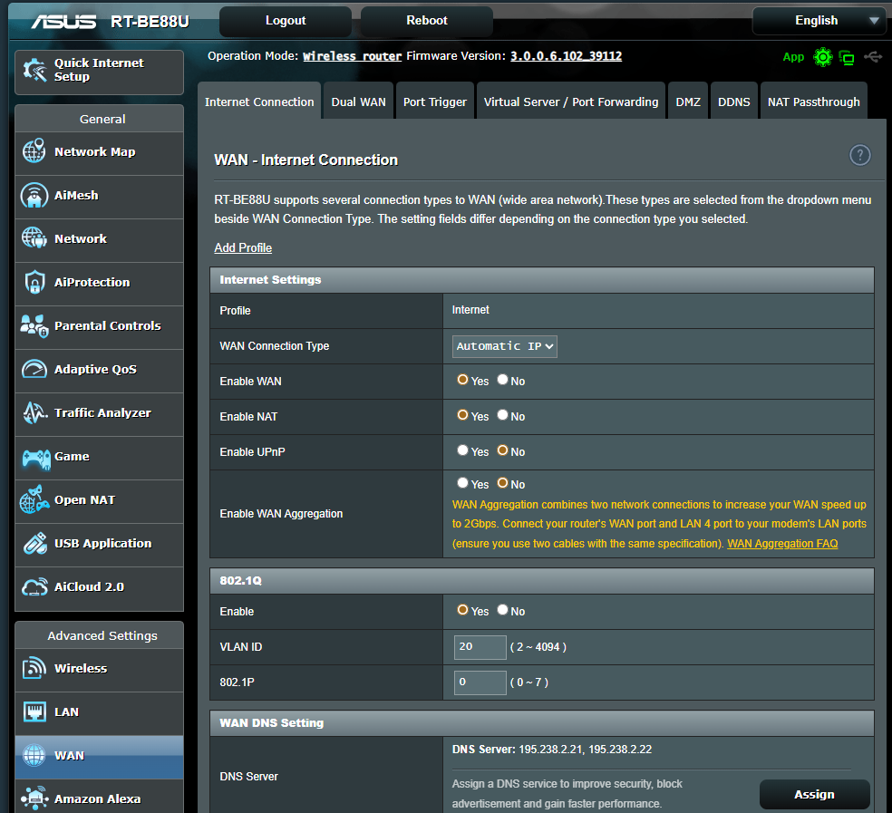Viewport: 892px width, 813px height.
Task: Open the Network Map icon in sidebar
Action: pos(34,152)
